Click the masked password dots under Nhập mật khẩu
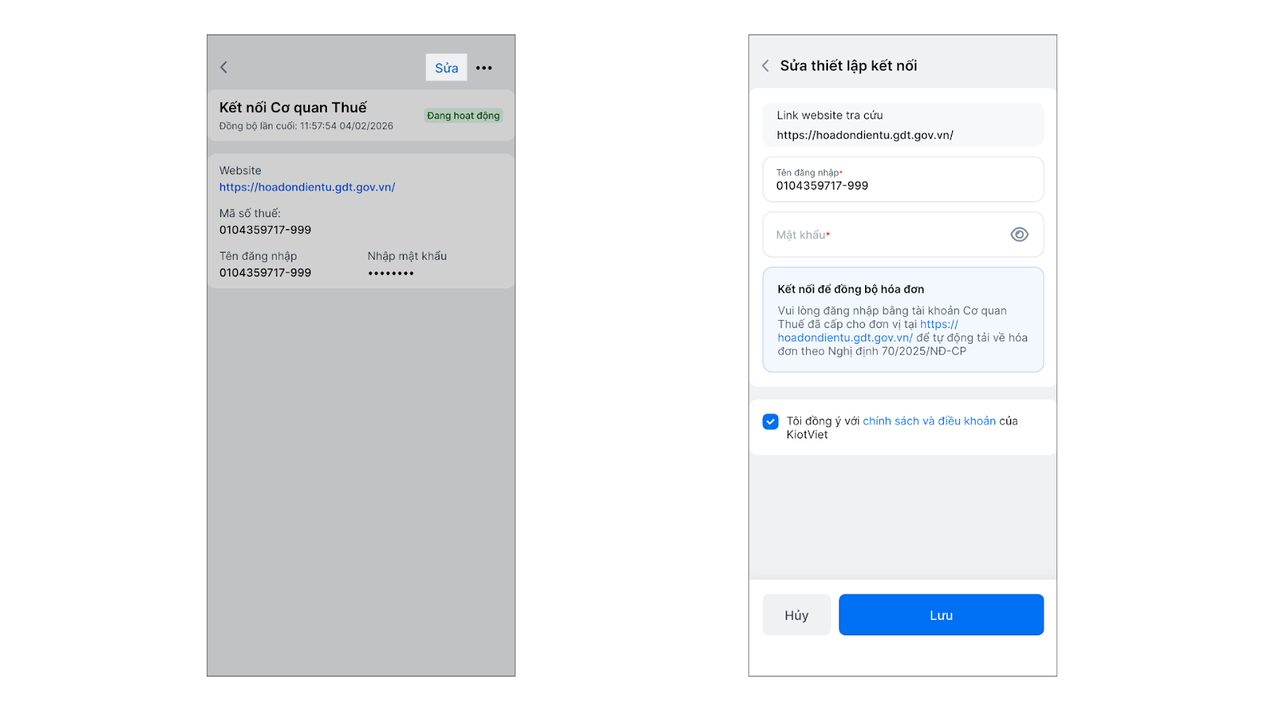Image resolution: width=1264 pixels, height=711 pixels. [x=391, y=273]
